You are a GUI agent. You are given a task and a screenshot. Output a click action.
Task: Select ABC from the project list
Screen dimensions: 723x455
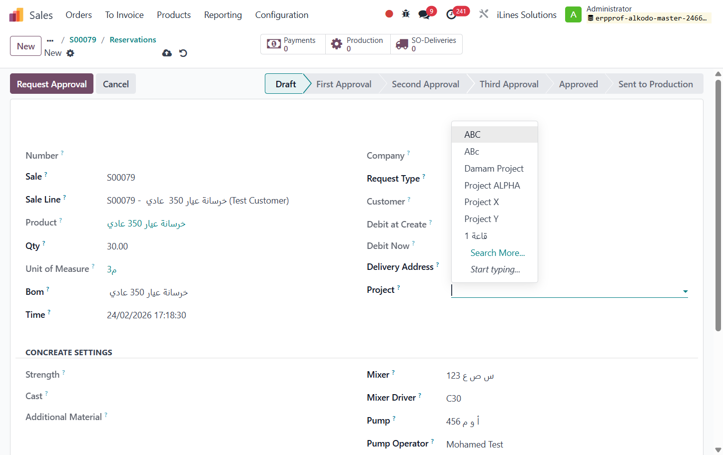click(495, 135)
